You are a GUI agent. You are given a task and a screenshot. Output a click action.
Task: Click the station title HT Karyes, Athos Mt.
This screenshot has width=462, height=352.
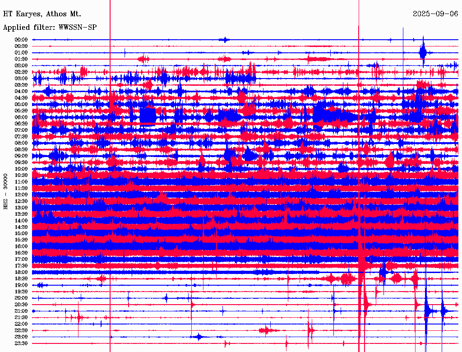click(x=42, y=14)
